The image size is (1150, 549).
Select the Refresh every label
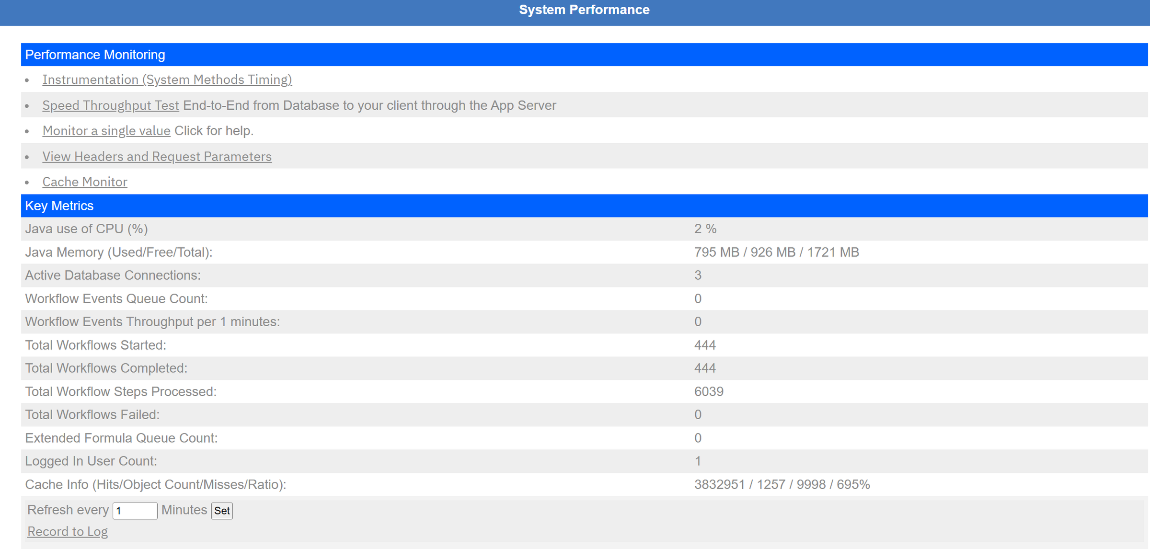[68, 510]
